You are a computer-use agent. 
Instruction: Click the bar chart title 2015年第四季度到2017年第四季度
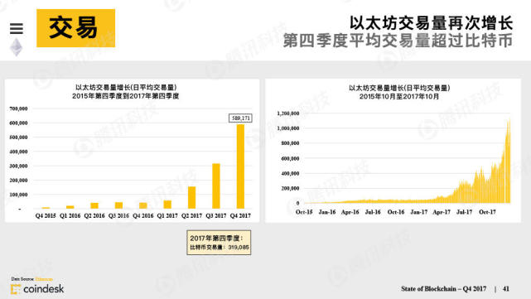[x=126, y=96]
